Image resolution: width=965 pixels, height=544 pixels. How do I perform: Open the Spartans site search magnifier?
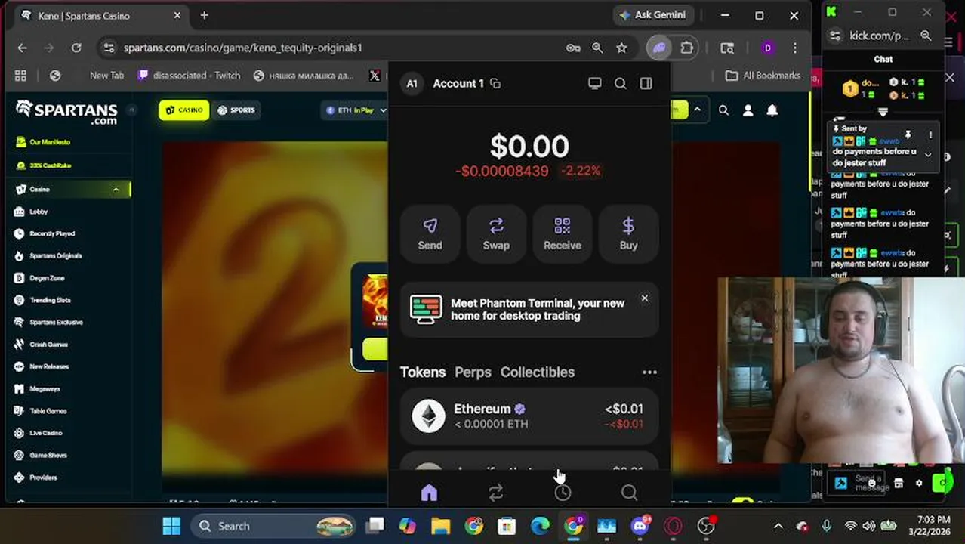click(x=723, y=110)
